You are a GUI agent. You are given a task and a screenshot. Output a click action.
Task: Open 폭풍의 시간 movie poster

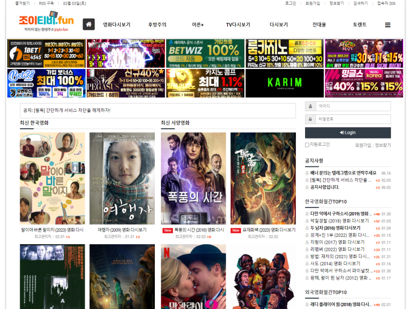coord(193,178)
